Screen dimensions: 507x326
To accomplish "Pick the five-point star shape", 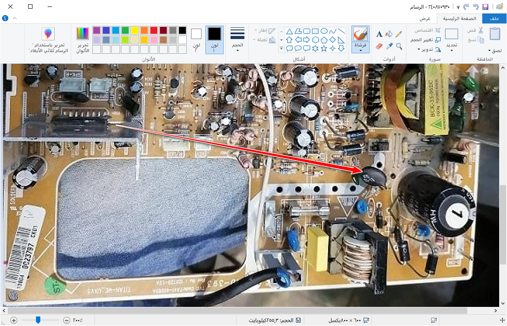I will [x=324, y=48].
